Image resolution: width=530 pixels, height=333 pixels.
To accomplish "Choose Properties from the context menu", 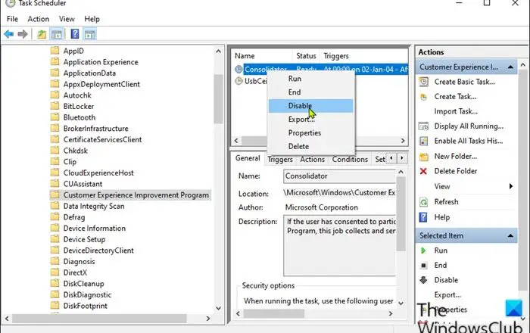I will (x=311, y=133).
